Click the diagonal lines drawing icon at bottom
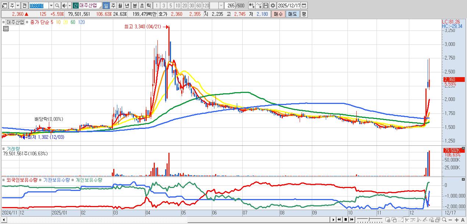This screenshot has height=224, width=467. click(x=425, y=220)
